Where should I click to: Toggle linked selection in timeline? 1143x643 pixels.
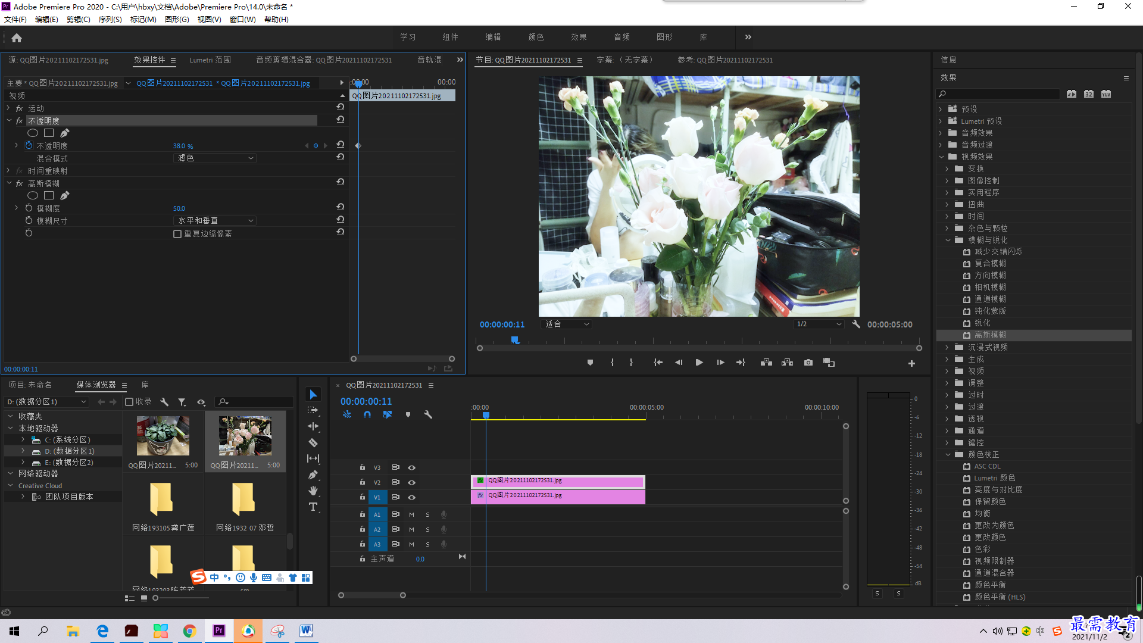click(x=388, y=414)
